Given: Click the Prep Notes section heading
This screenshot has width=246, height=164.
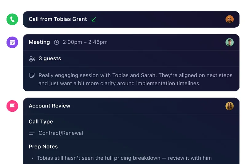Looking at the screenshot, I should [x=43, y=146].
